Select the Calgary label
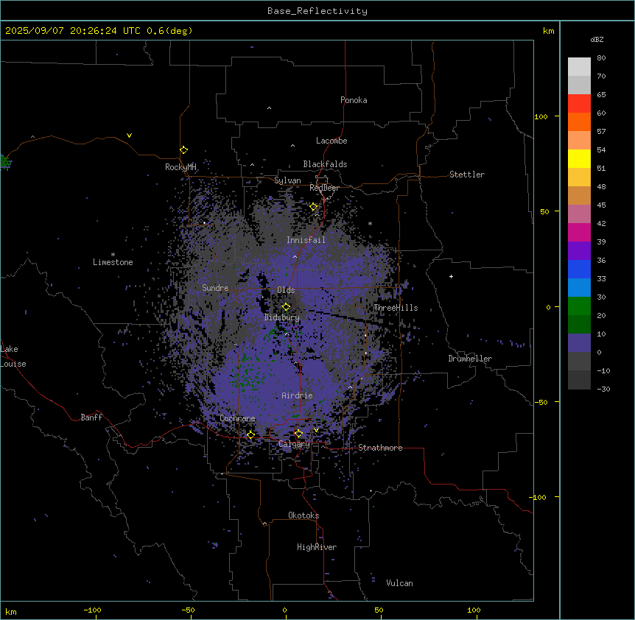The height and width of the screenshot is (620, 635). [295, 444]
